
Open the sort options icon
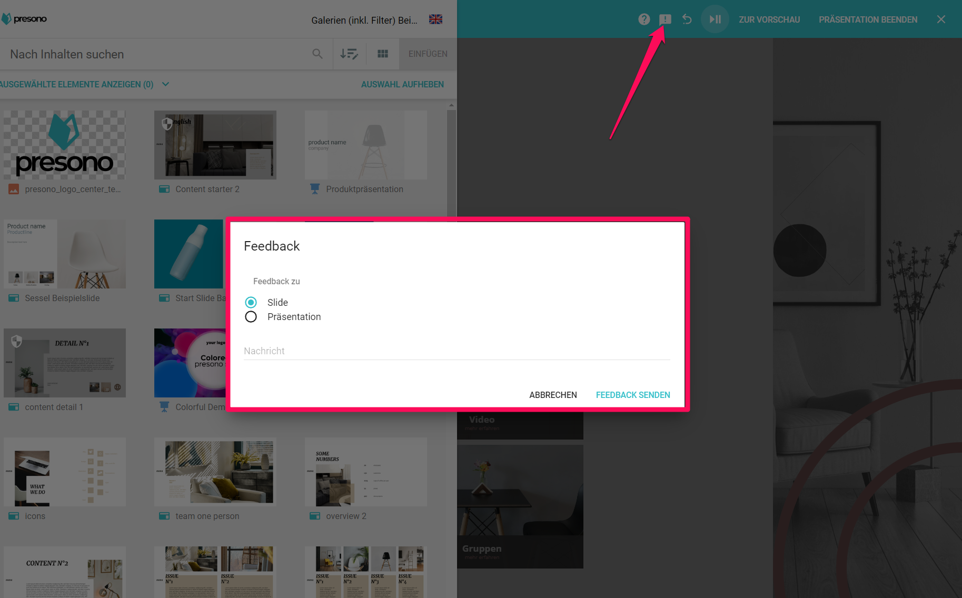click(349, 54)
